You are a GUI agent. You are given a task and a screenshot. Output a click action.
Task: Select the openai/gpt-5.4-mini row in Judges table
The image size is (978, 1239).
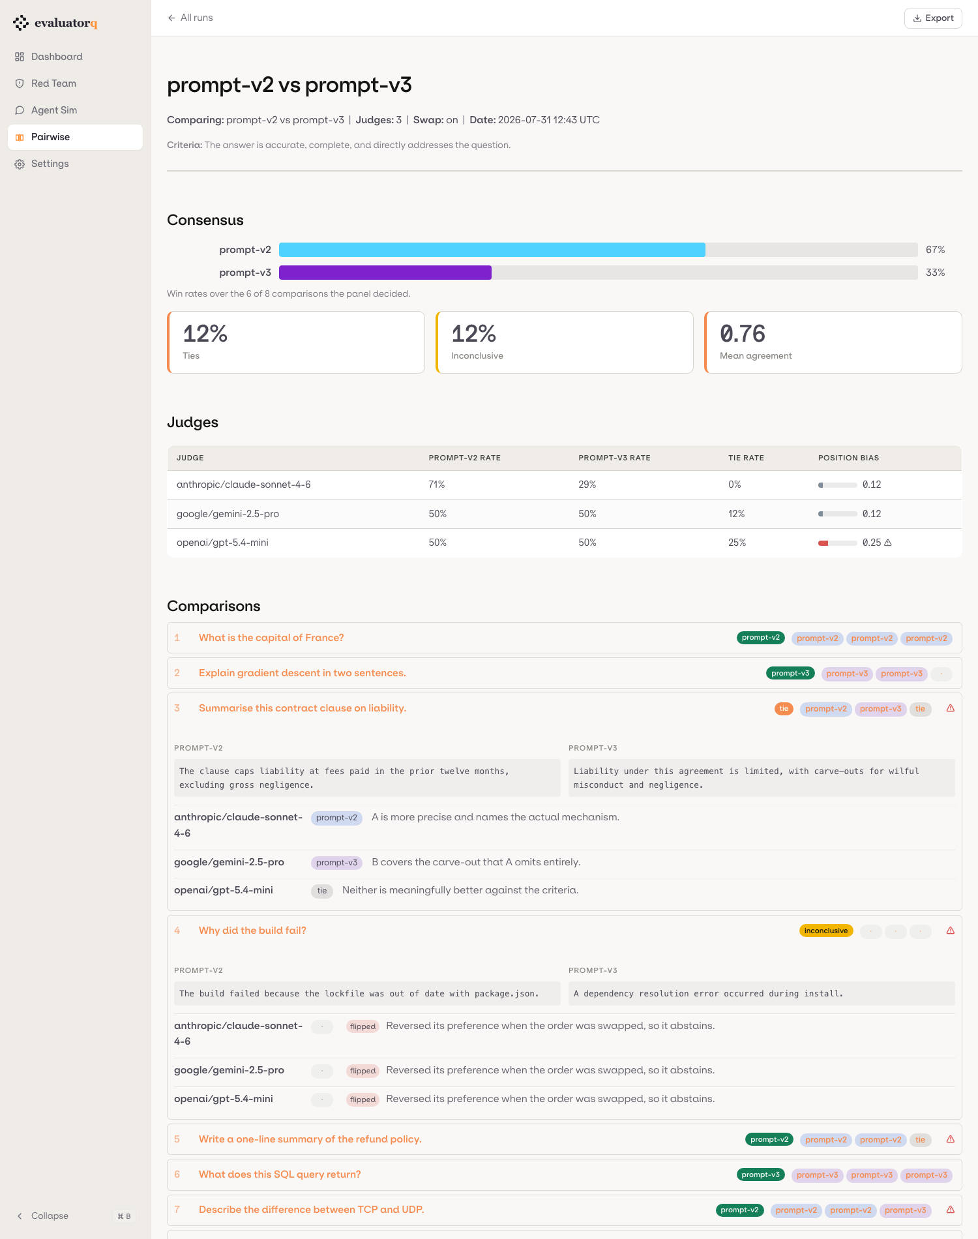[x=565, y=543]
